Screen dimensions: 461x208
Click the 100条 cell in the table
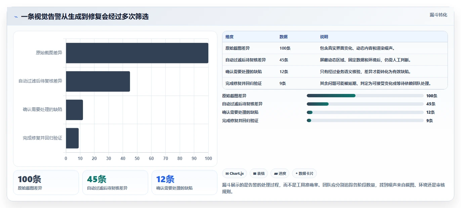(285, 48)
